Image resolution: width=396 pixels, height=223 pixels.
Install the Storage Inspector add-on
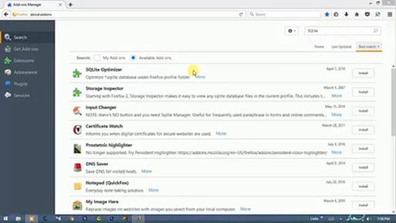(363, 92)
